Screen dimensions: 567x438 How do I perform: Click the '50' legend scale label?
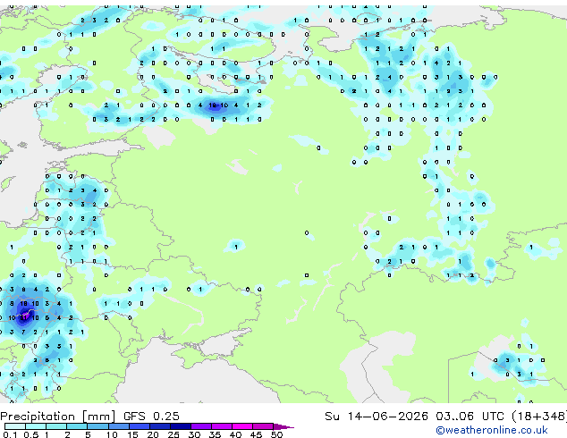tap(276, 434)
